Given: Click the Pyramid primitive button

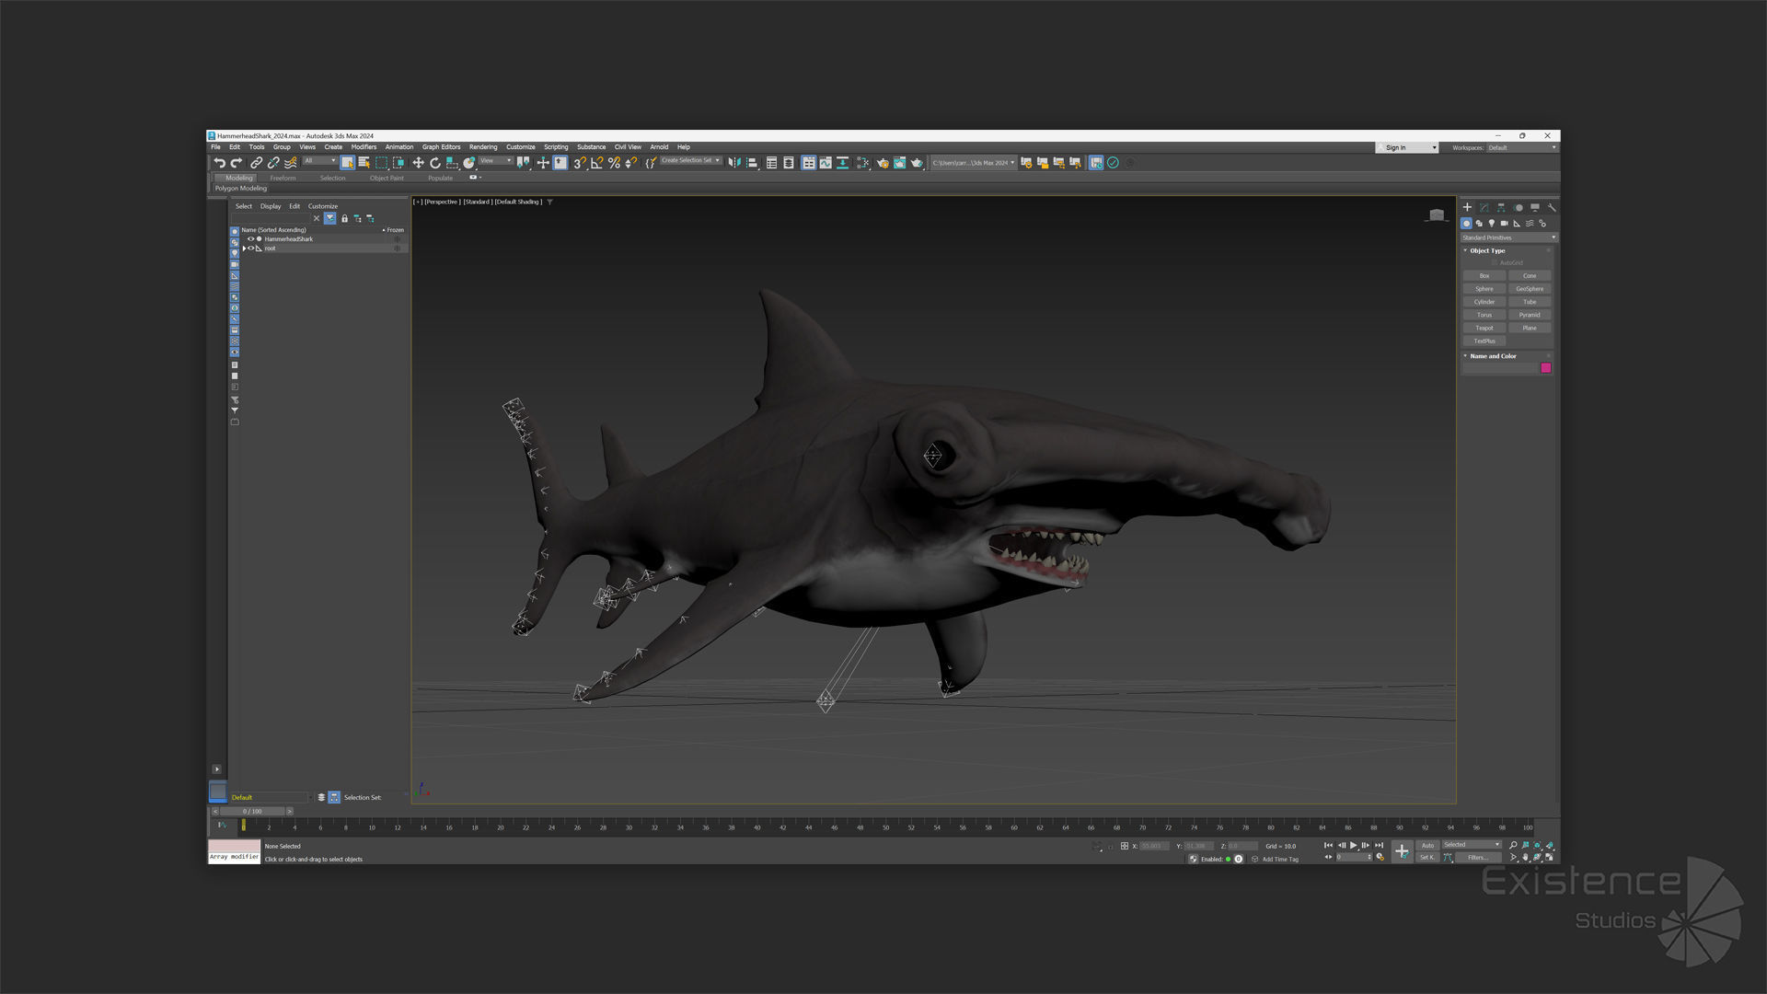Looking at the screenshot, I should click(1530, 315).
